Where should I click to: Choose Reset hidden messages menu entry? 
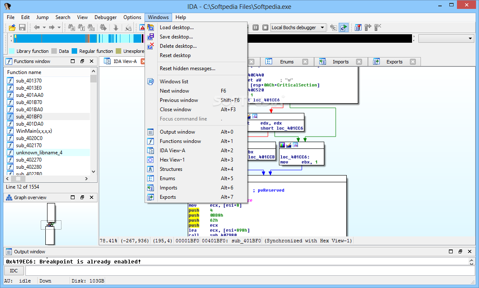196,69
